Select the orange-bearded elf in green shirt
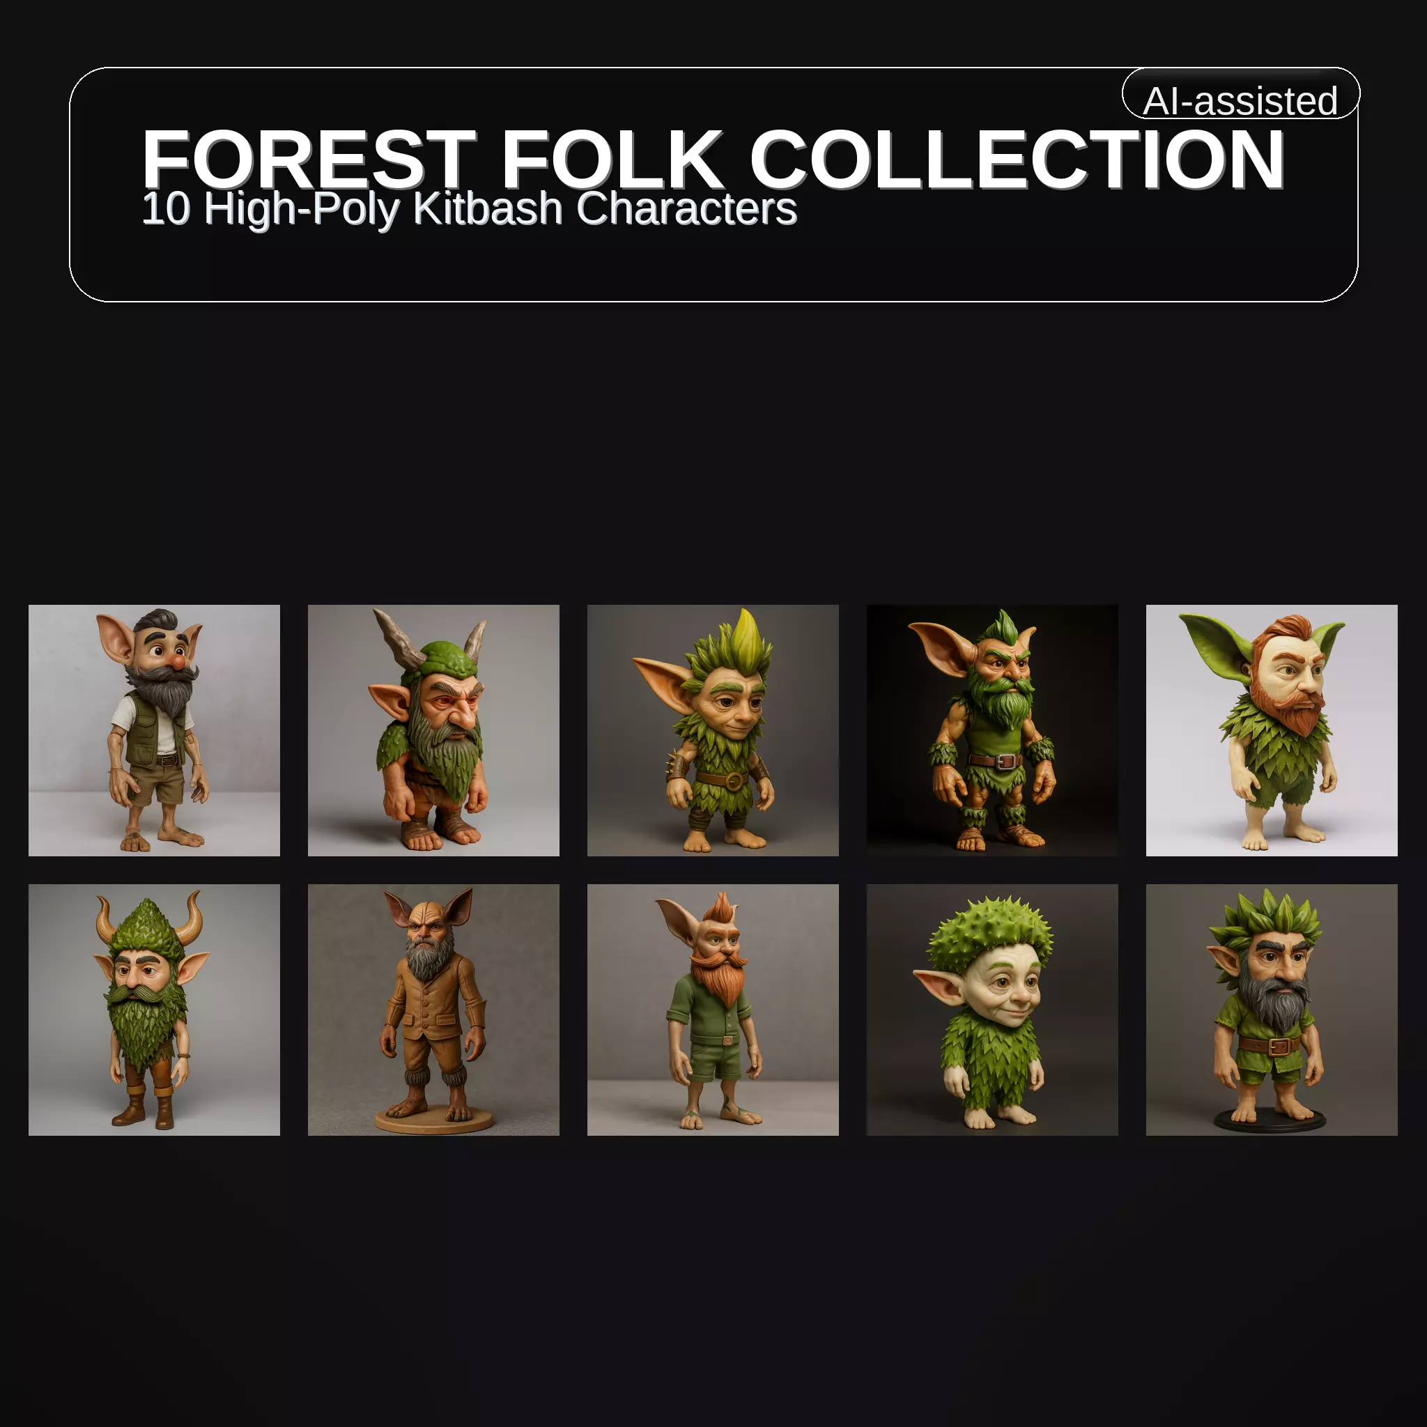 coord(713,1010)
